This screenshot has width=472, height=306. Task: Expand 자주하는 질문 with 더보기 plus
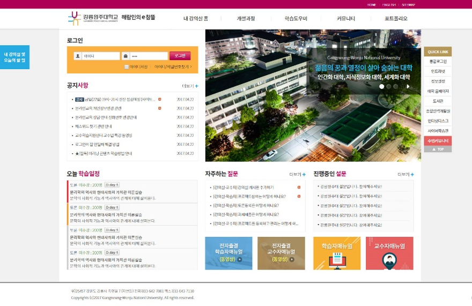click(298, 174)
